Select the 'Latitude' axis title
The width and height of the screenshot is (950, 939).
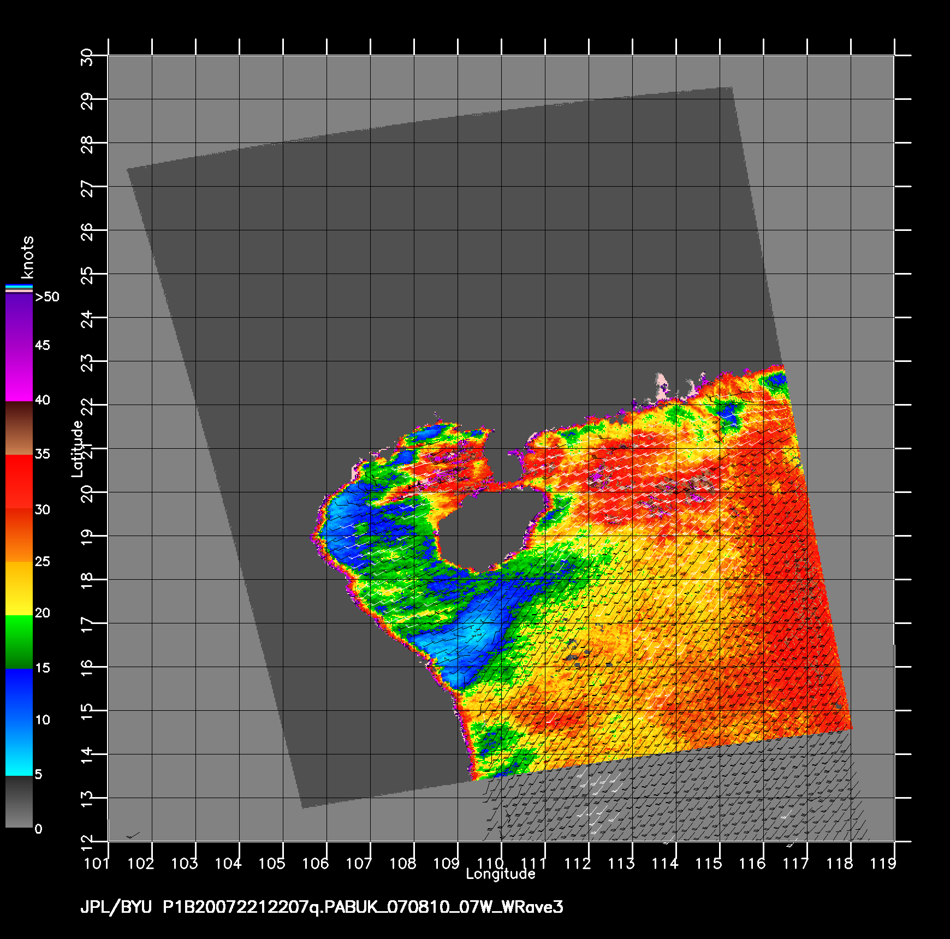coord(78,449)
